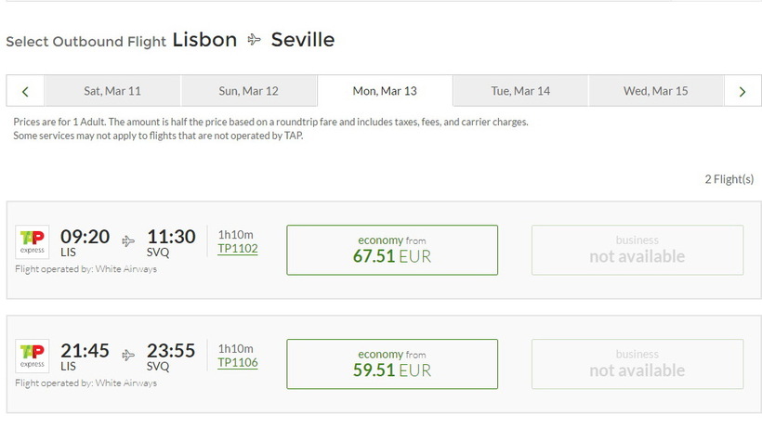Viewport: 762px width, 428px height.
Task: Click the TAP Express logo for 09:20 flight
Action: pos(33,242)
